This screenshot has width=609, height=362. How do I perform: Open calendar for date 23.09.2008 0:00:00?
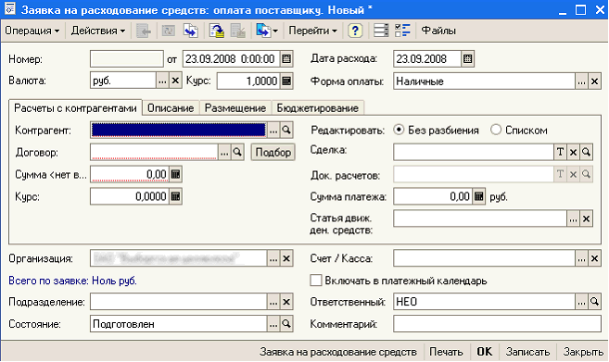[x=286, y=59]
